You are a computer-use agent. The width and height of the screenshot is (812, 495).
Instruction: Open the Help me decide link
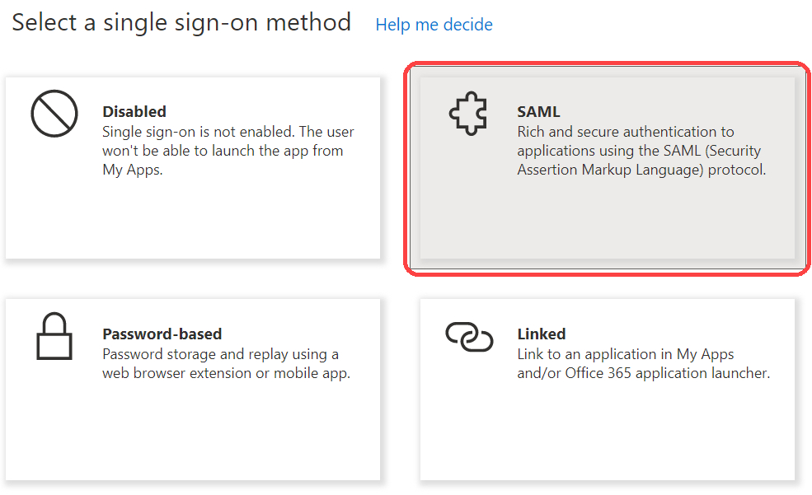434,25
